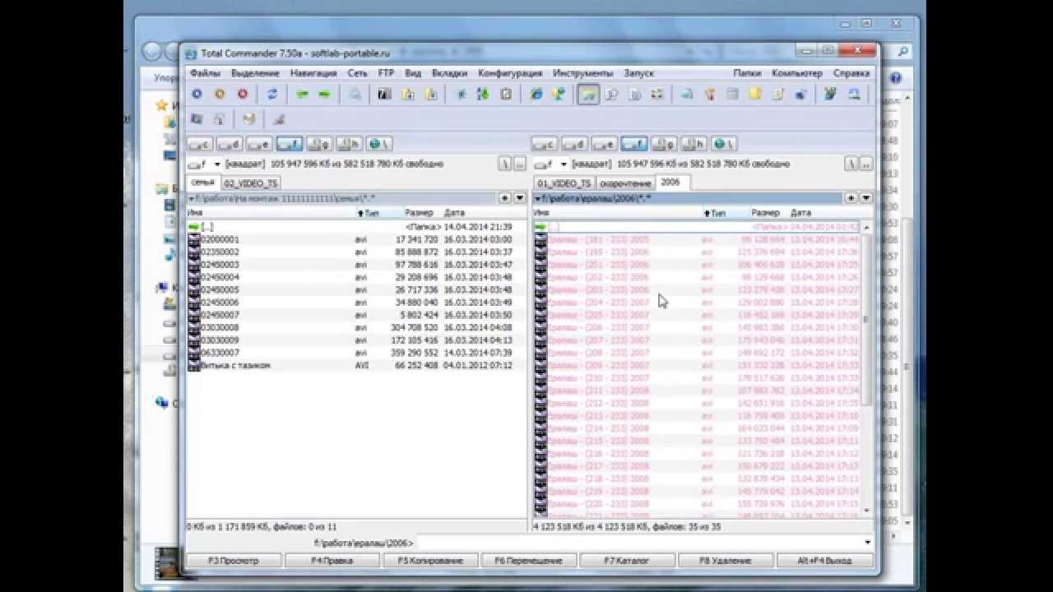Click the F8 Удаление button
This screenshot has height=592, width=1053.
tap(726, 561)
